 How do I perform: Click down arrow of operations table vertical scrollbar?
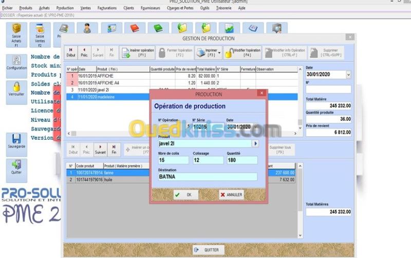click(300, 128)
